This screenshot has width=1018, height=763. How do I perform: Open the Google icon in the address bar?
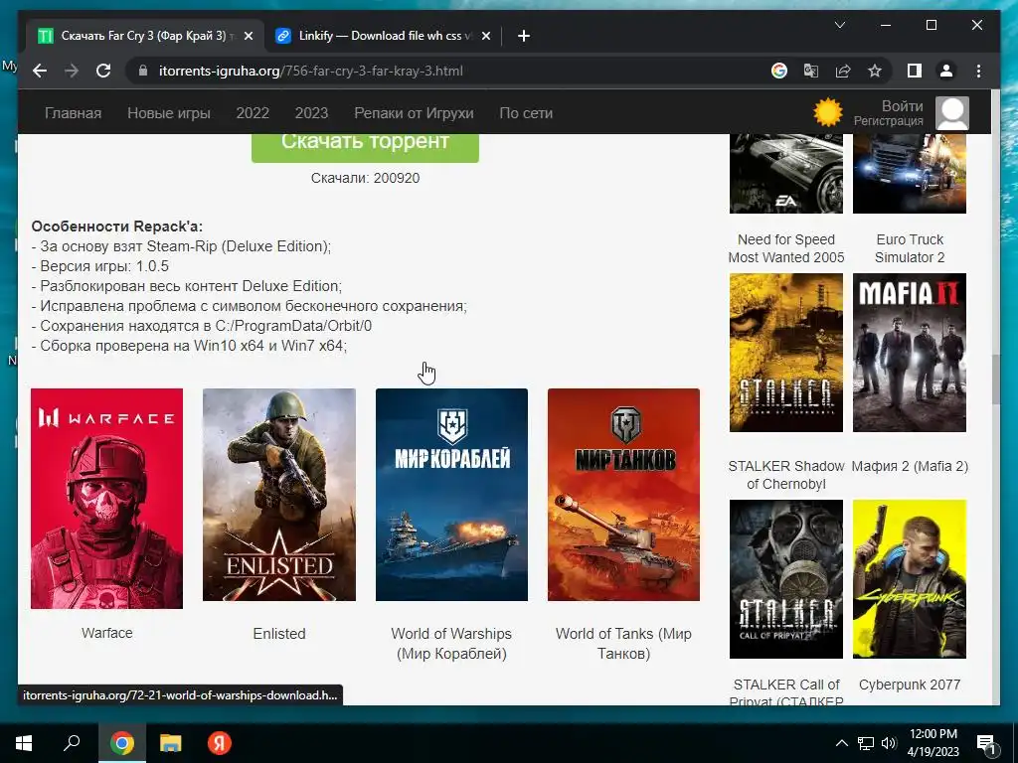click(x=779, y=71)
